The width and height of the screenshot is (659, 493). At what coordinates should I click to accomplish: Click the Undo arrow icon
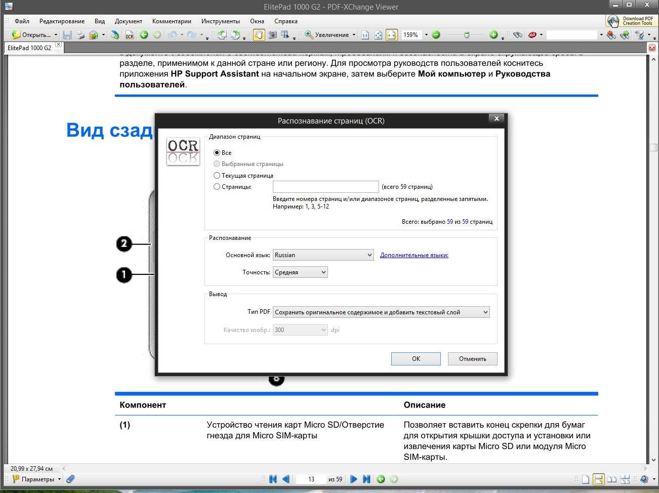[172, 35]
